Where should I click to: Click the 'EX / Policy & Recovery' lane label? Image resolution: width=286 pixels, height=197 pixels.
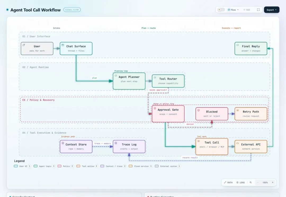click(38, 100)
